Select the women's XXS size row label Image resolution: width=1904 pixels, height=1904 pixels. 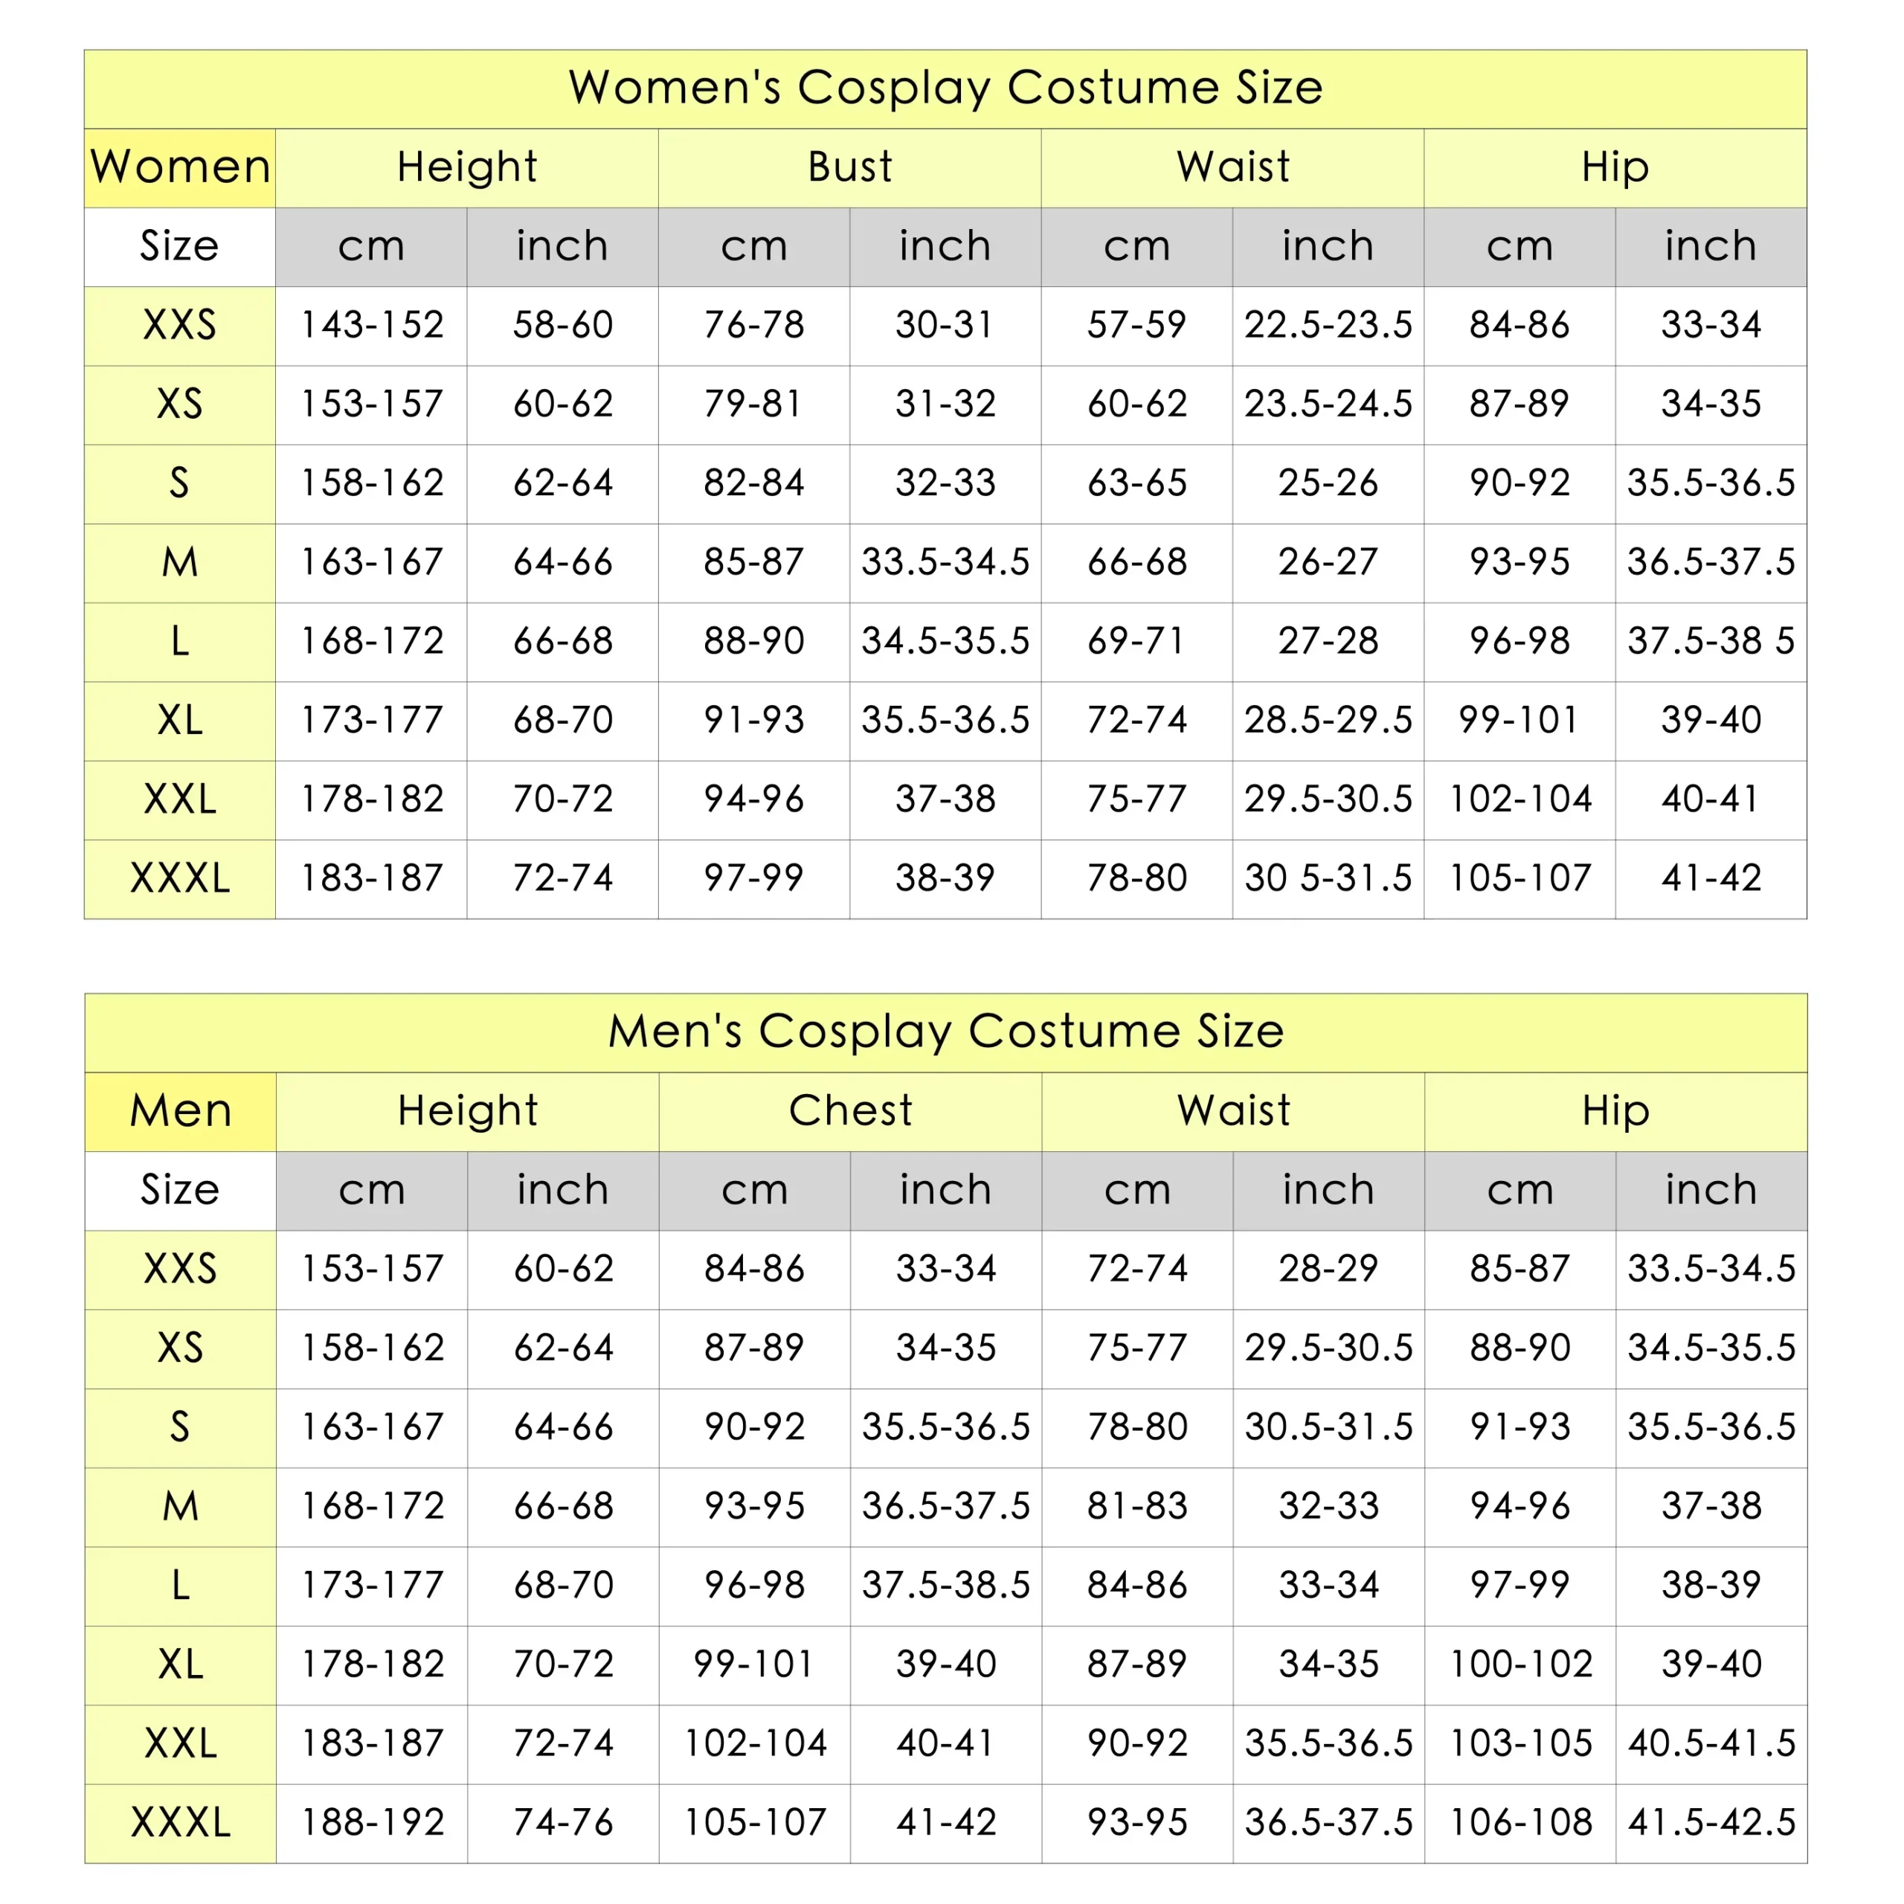tap(179, 325)
